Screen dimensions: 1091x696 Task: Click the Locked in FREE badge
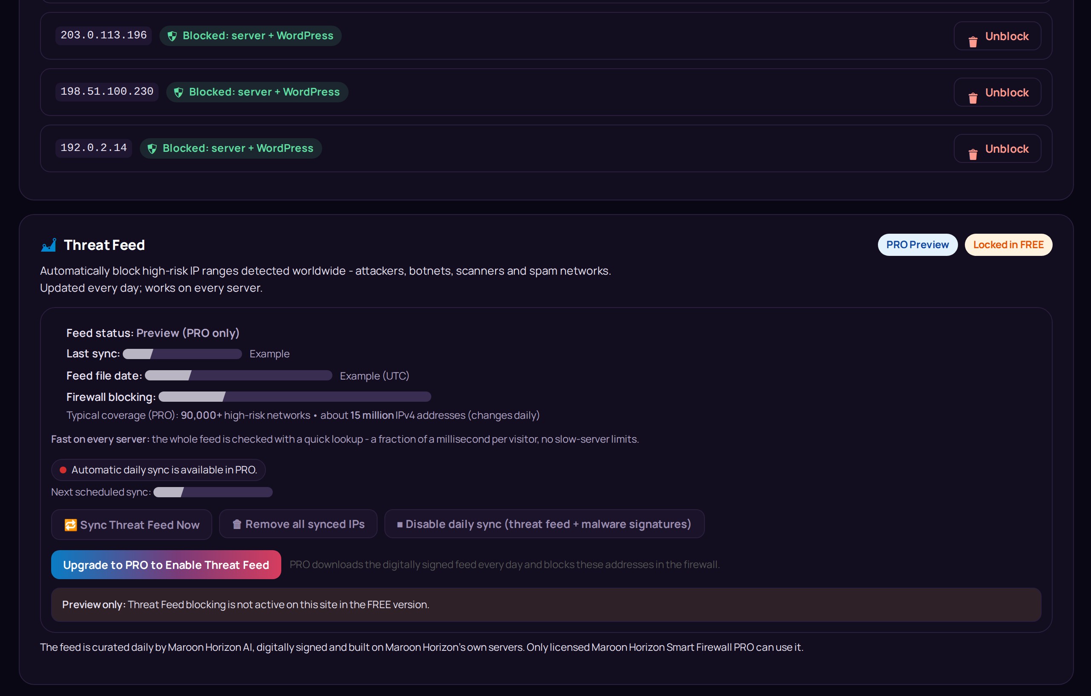click(x=1008, y=245)
